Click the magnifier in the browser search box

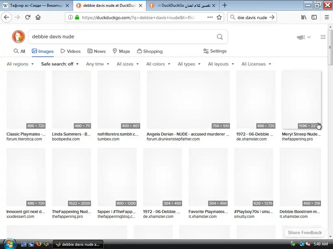[x=233, y=18]
